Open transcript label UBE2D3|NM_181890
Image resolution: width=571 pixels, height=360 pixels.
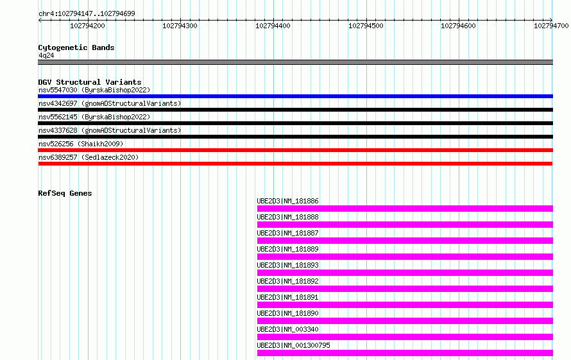tap(287, 313)
